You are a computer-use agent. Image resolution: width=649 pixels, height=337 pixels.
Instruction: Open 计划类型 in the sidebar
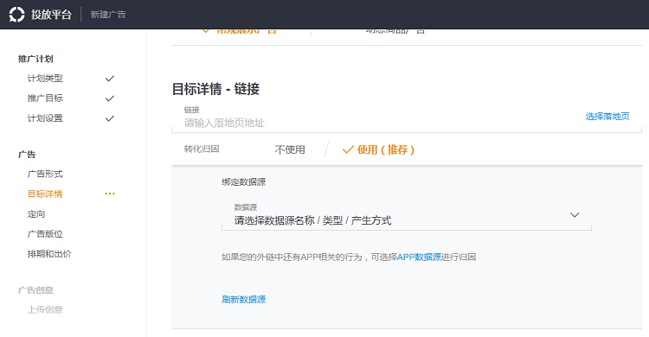[x=45, y=78]
